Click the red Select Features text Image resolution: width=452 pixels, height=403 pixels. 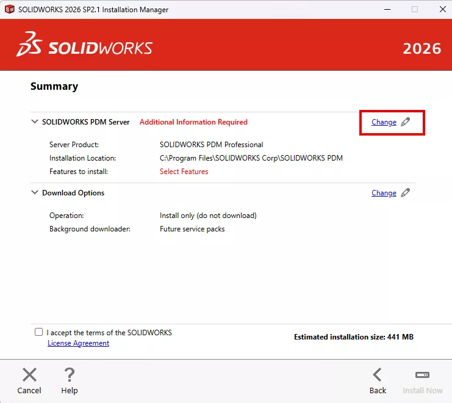click(x=184, y=172)
